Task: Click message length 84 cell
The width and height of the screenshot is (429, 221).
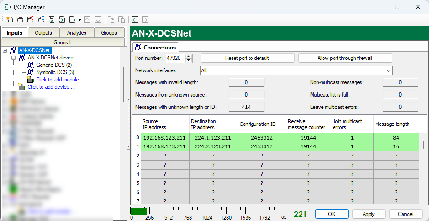Action: click(396, 138)
